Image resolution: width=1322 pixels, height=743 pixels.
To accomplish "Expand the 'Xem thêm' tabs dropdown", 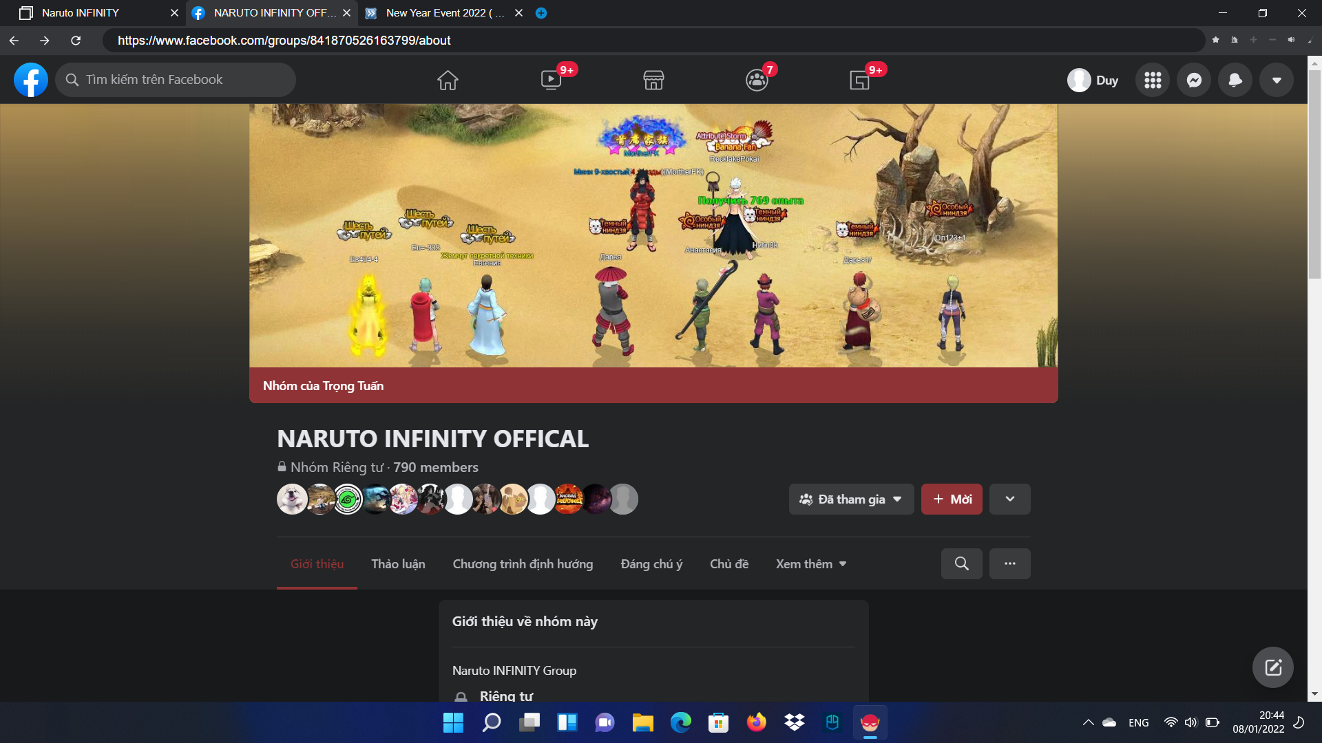I will (x=811, y=563).
